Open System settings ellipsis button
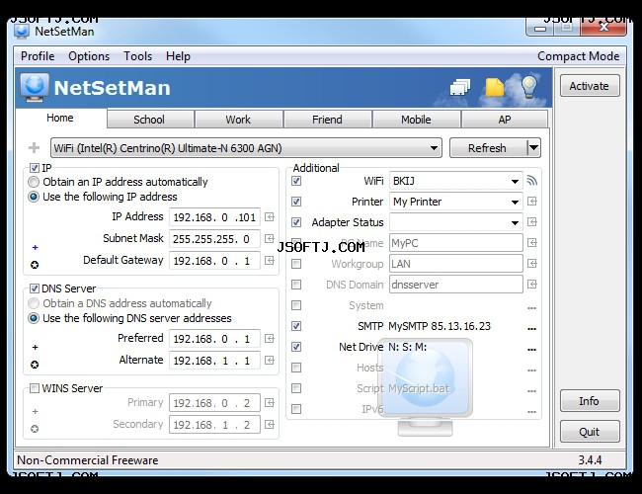The height and width of the screenshot is (494, 642). coord(531,307)
